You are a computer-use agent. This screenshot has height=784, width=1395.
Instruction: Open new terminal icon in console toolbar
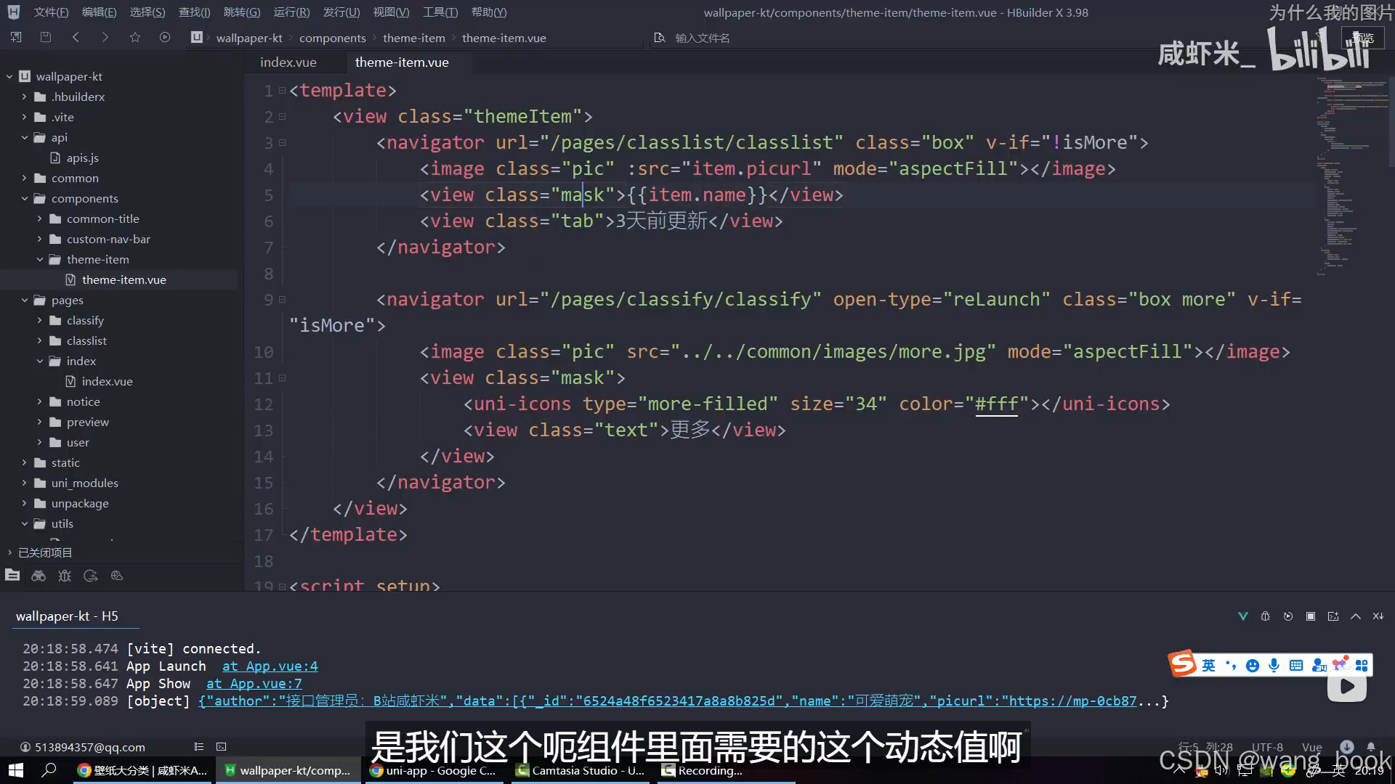point(1333,616)
